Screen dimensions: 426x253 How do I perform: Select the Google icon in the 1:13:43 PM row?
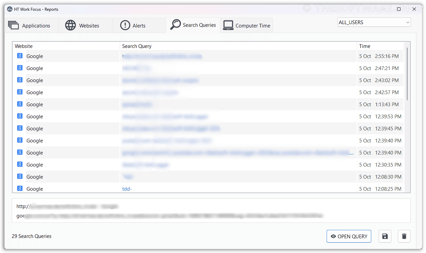click(x=20, y=104)
